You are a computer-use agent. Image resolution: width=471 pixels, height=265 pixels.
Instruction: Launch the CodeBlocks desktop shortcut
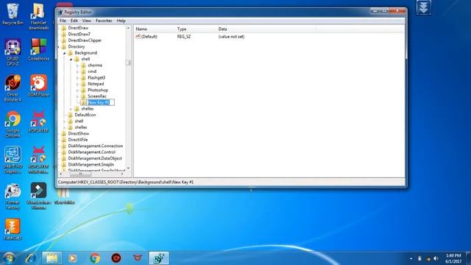38,49
